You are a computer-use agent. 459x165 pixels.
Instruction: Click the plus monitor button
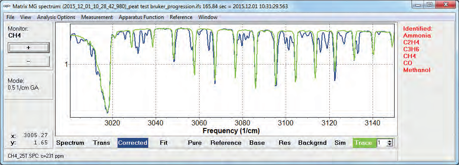pos(29,47)
